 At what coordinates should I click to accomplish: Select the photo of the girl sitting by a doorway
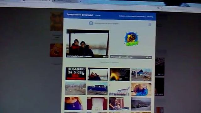point(119,104)
